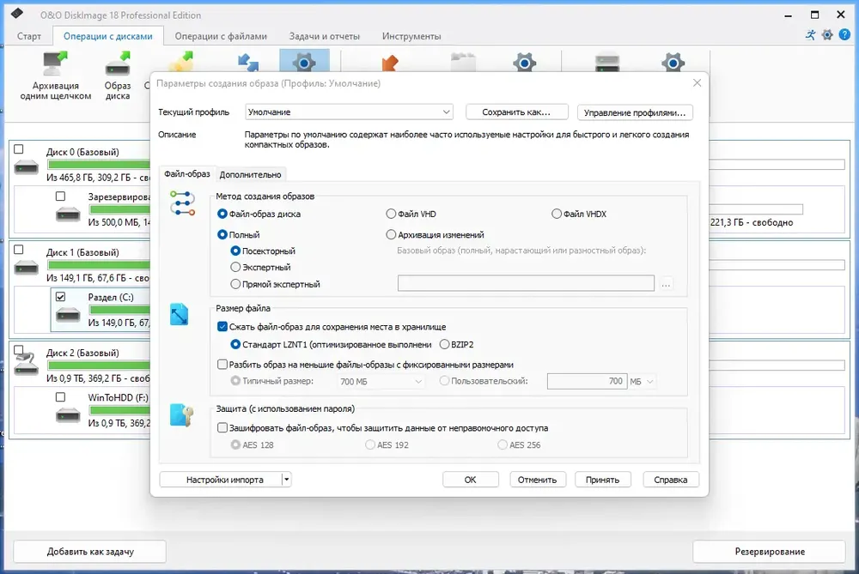Expand the Текущий профиль dropdown
The height and width of the screenshot is (574, 859).
[x=349, y=112]
